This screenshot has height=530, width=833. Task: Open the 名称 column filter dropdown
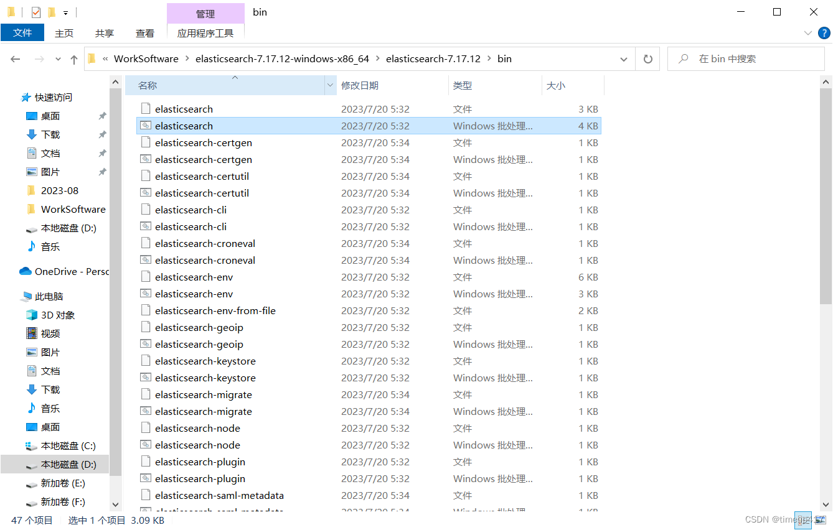coord(330,85)
